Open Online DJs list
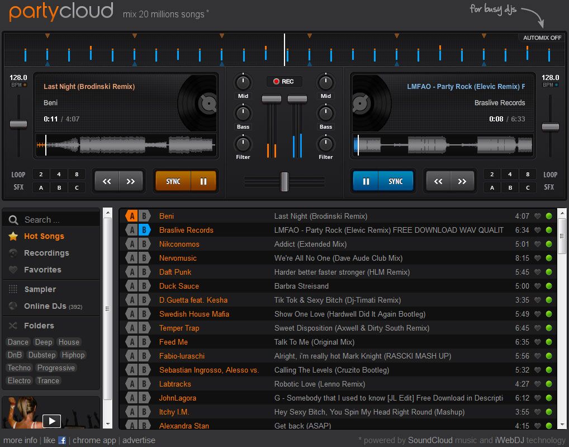 click(x=53, y=306)
